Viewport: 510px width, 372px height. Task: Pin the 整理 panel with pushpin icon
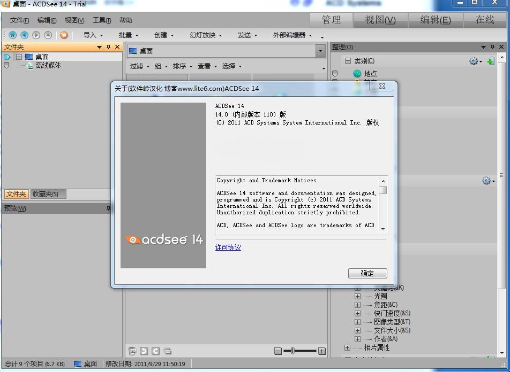492,47
